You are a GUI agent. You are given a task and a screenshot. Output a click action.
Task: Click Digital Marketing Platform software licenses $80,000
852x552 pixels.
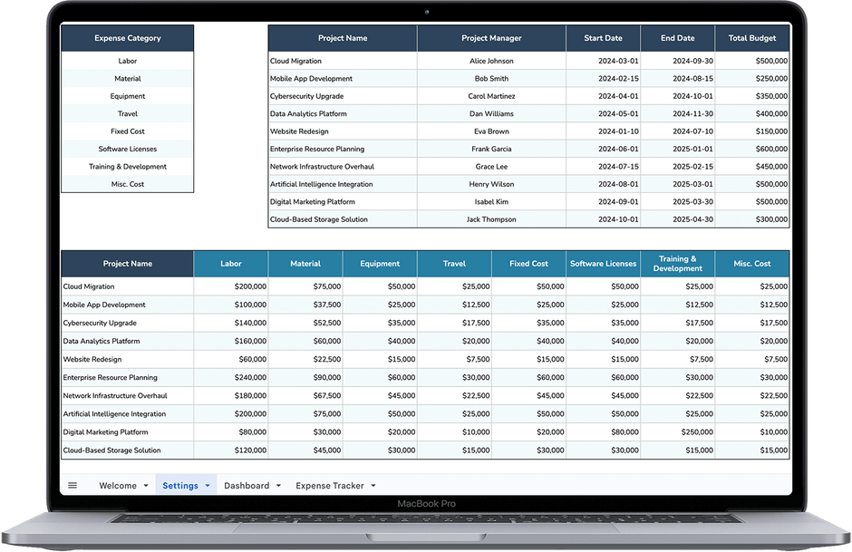pos(603,432)
